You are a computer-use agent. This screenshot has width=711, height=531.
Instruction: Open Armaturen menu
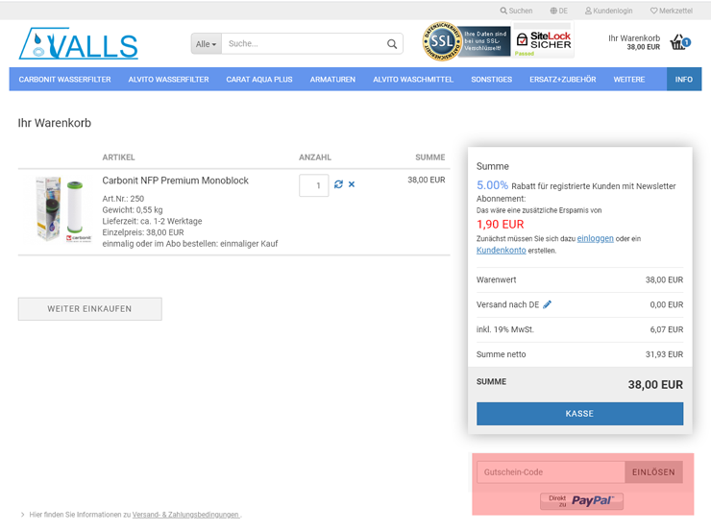pos(332,80)
